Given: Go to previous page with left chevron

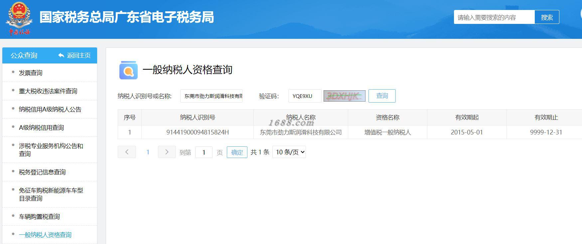Looking at the screenshot, I should 127,152.
